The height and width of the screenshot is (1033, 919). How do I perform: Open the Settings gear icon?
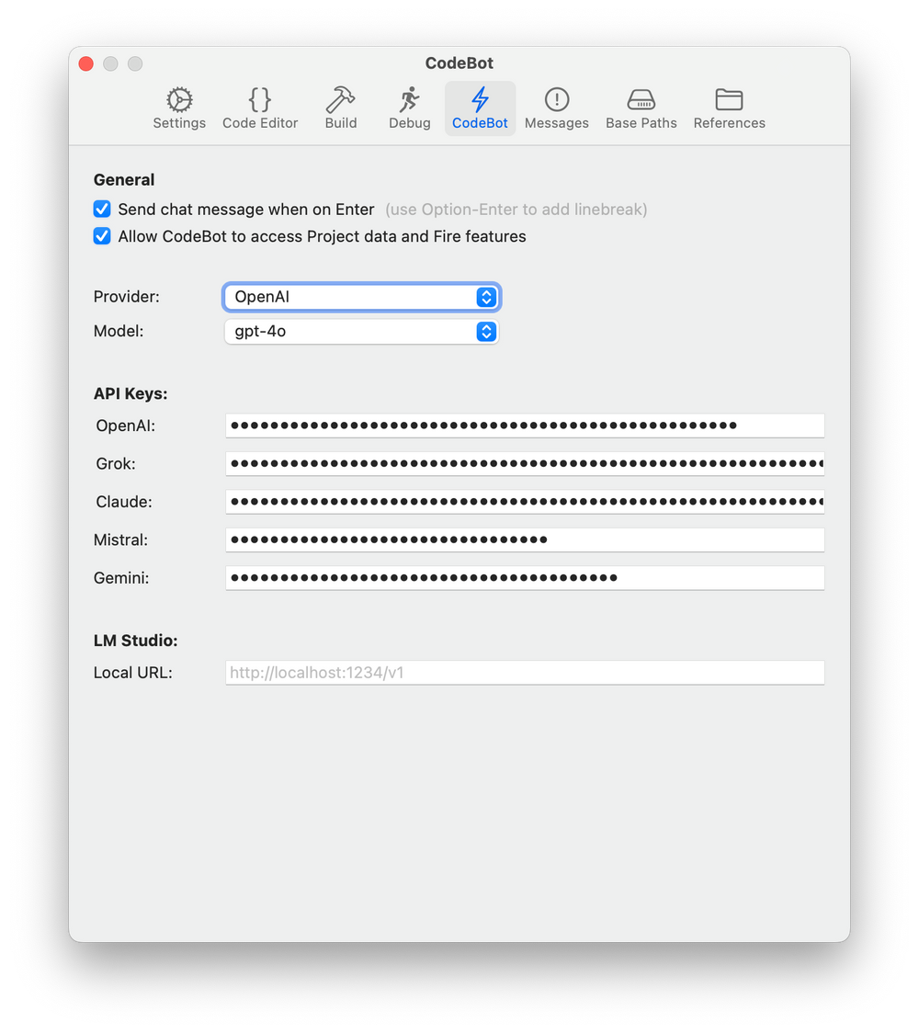[x=179, y=99]
